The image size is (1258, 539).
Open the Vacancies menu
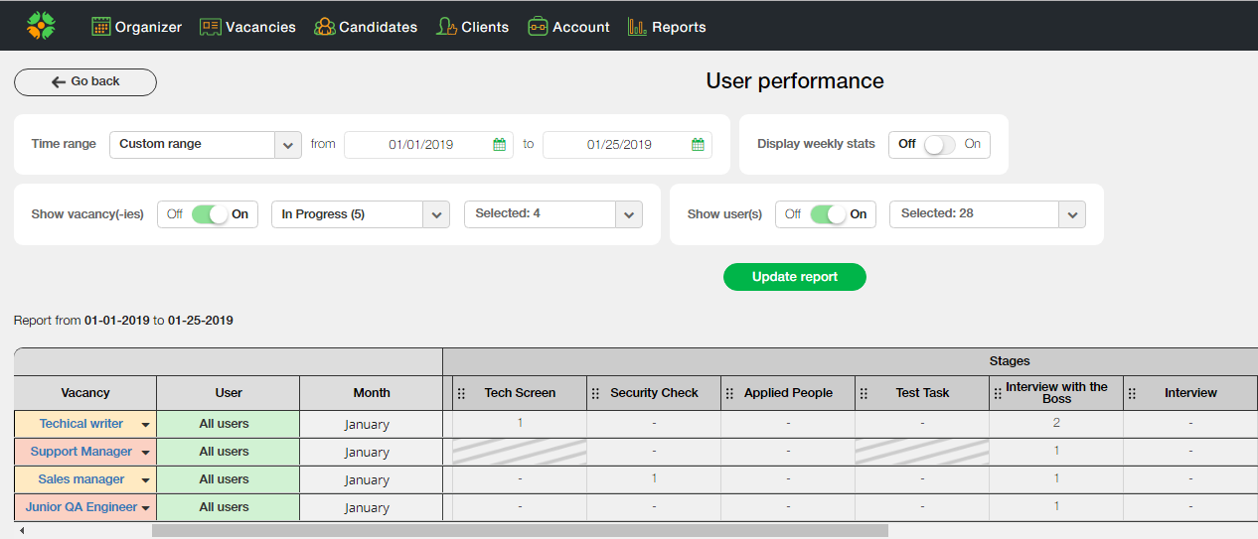click(247, 27)
